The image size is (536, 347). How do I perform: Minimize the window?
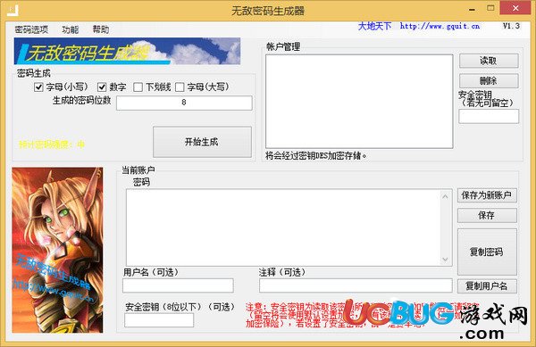472,9
